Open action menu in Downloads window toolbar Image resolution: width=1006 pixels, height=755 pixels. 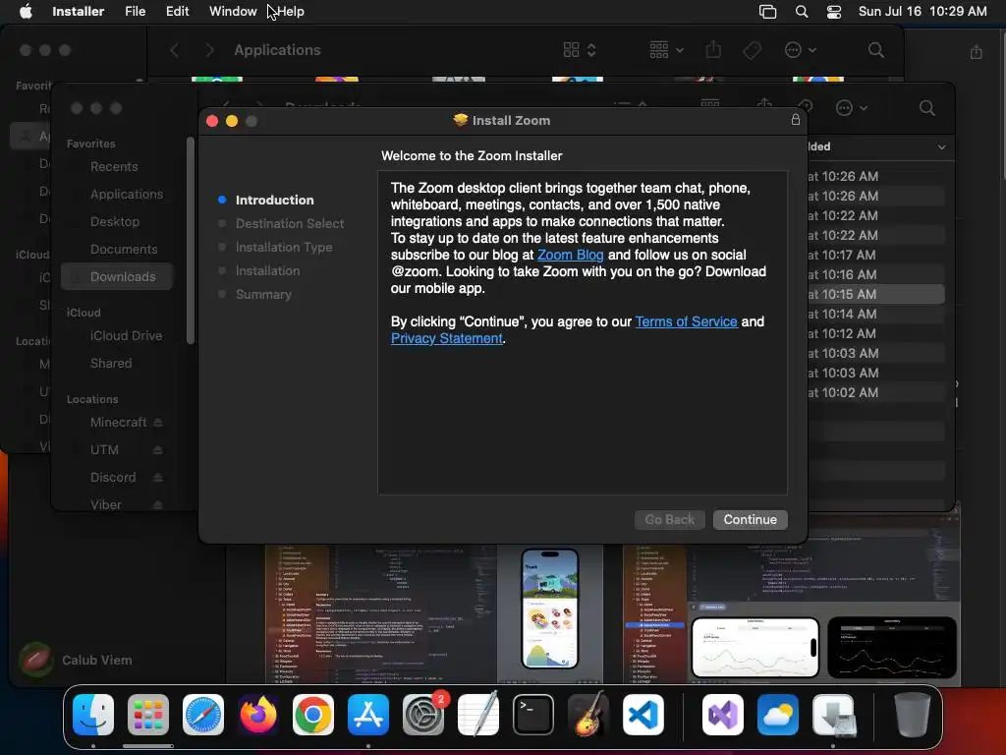pyautogui.click(x=852, y=108)
